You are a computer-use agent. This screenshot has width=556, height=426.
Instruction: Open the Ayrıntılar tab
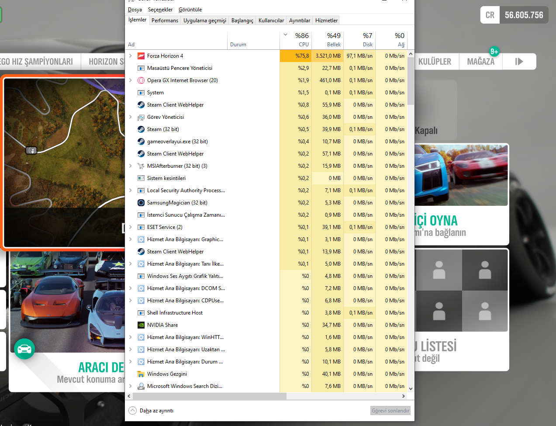(300, 21)
